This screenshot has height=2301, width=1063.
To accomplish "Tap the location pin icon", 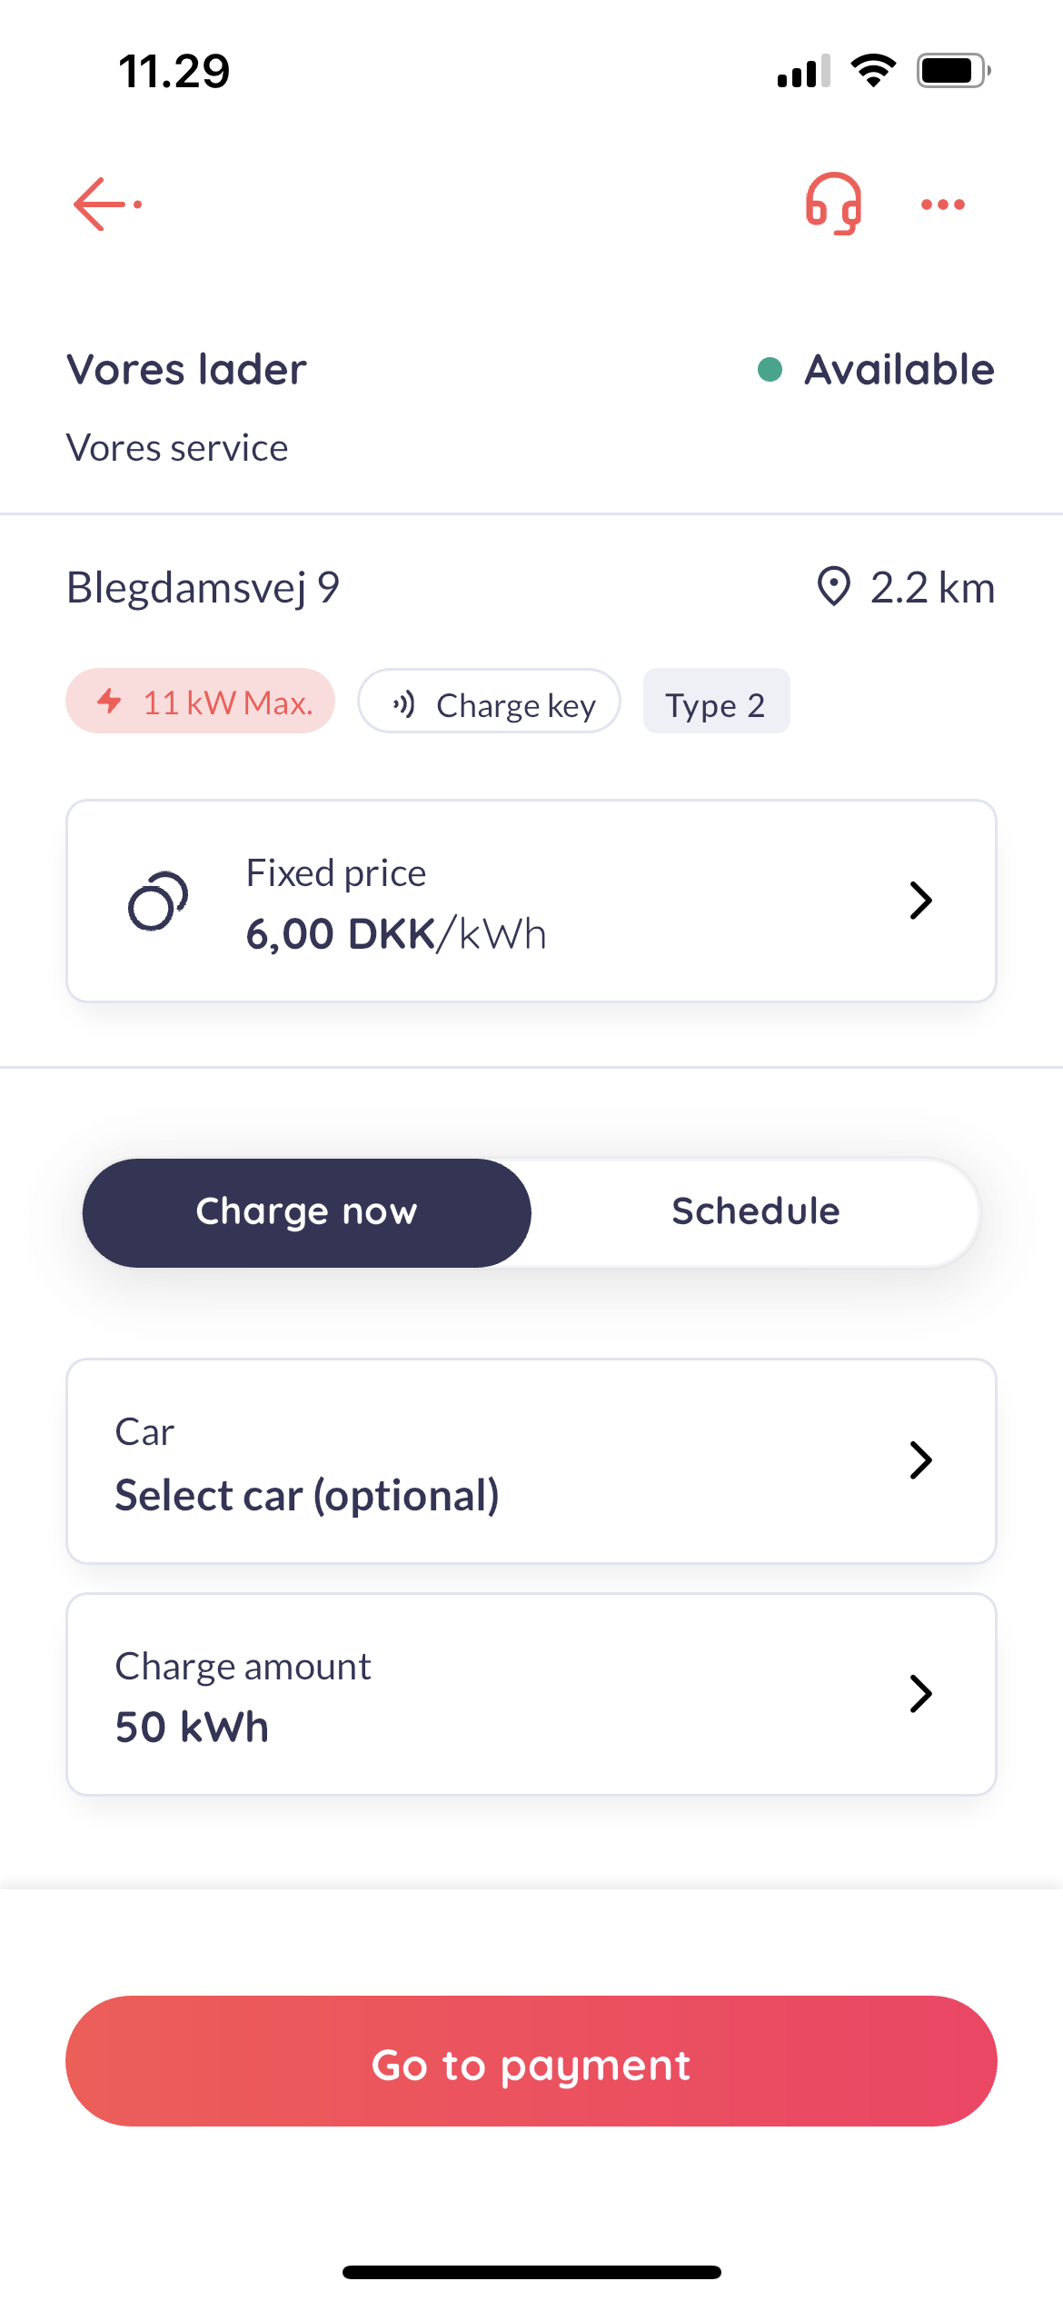I will pos(833,586).
